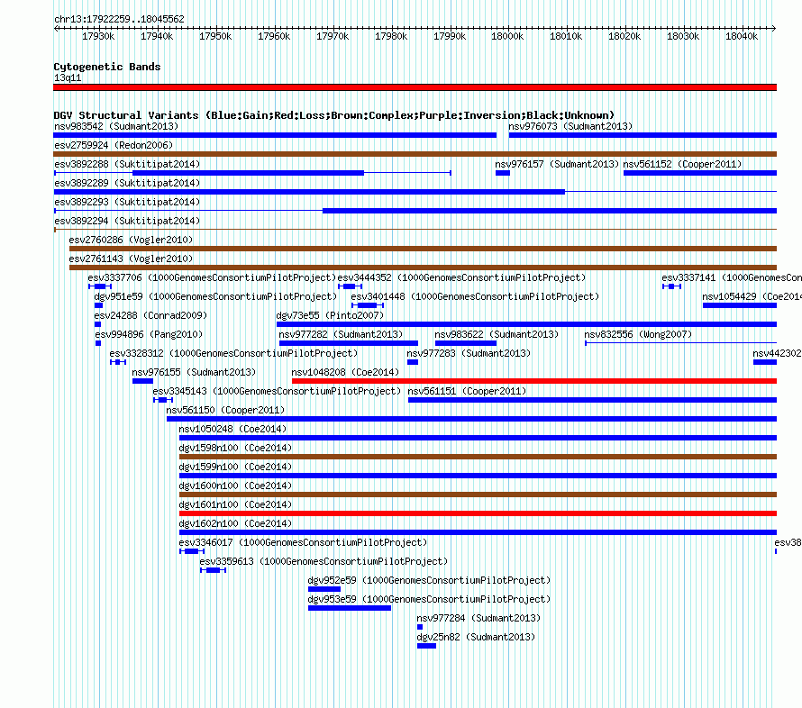
Task: Click brown dgv1598n100 complex variant bar
Action: pyautogui.click(x=478, y=457)
